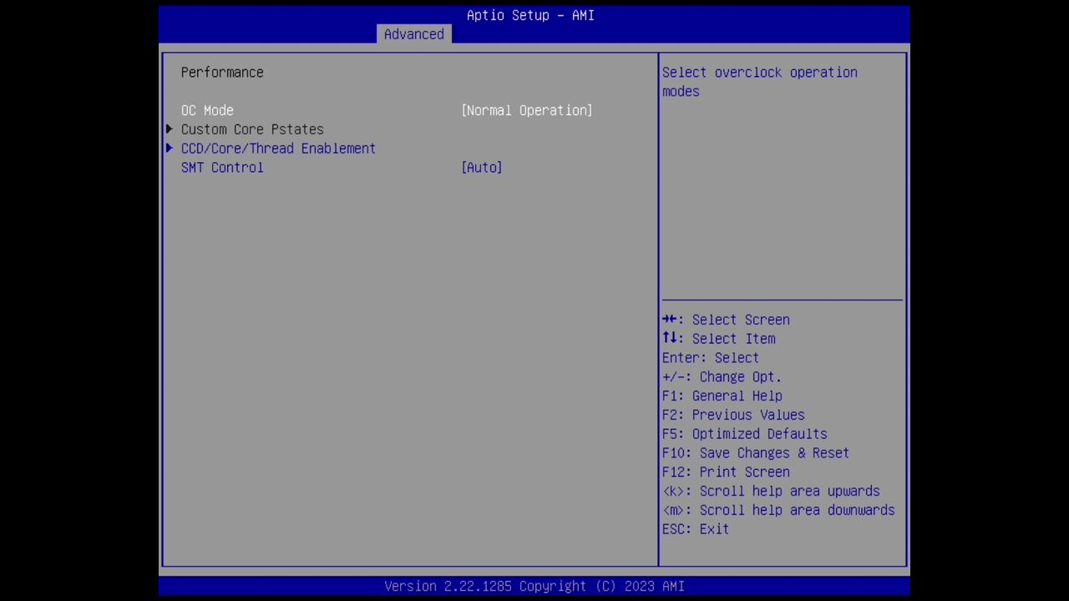Click the Enter: Select hint
Image resolution: width=1069 pixels, height=601 pixels.
click(711, 358)
